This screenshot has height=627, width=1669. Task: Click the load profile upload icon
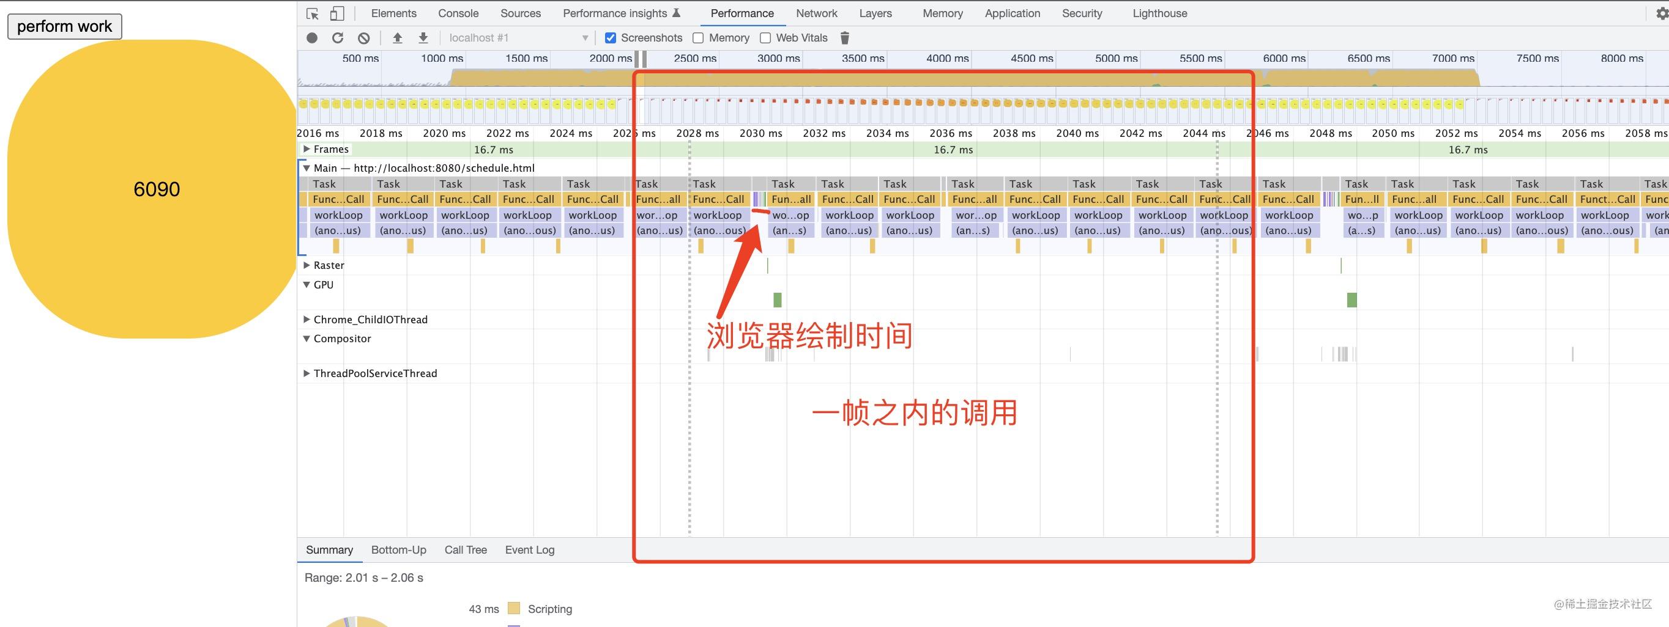click(398, 38)
